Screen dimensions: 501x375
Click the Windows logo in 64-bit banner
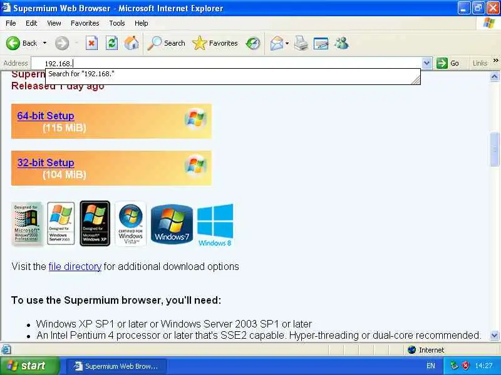pyautogui.click(x=195, y=119)
